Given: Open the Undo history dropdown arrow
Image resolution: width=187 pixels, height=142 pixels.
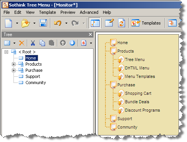Looking at the screenshot, I should tap(66, 23).
